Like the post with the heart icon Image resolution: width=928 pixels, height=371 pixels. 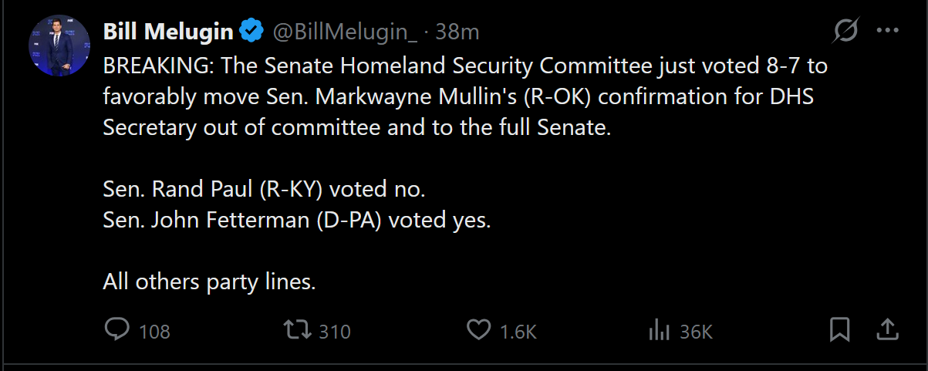tap(479, 330)
